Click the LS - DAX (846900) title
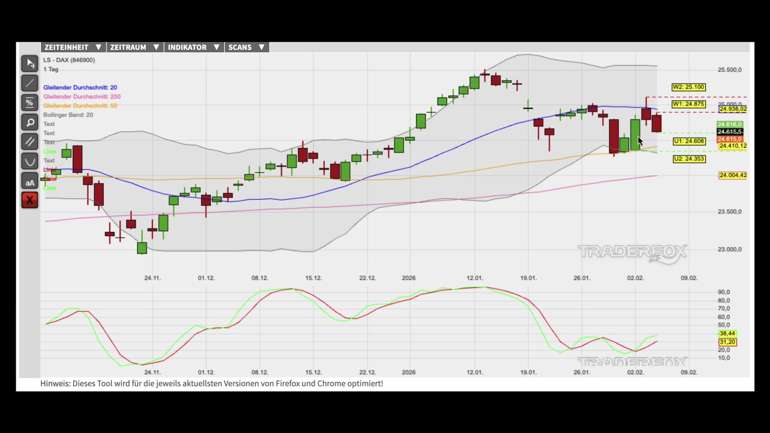 (69, 60)
